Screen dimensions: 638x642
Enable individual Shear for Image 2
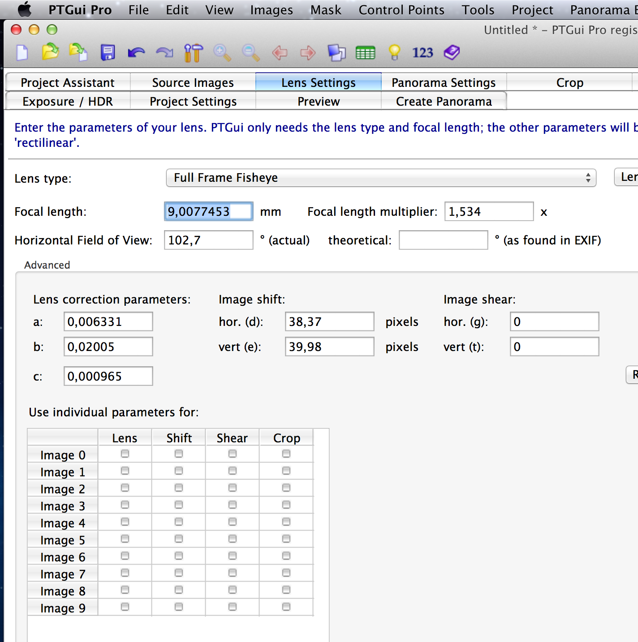coord(233,488)
